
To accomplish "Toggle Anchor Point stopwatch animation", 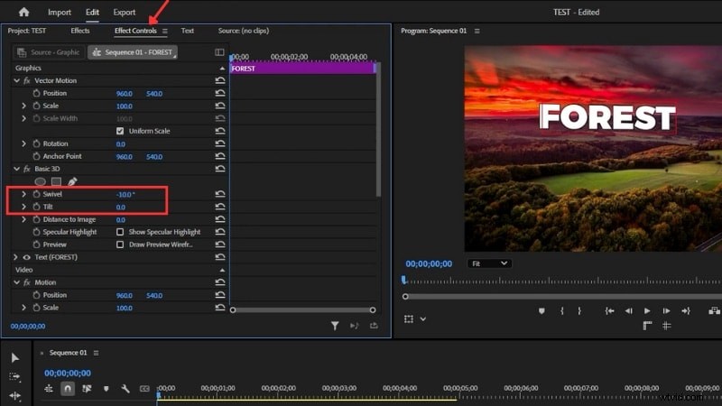I will tap(36, 156).
